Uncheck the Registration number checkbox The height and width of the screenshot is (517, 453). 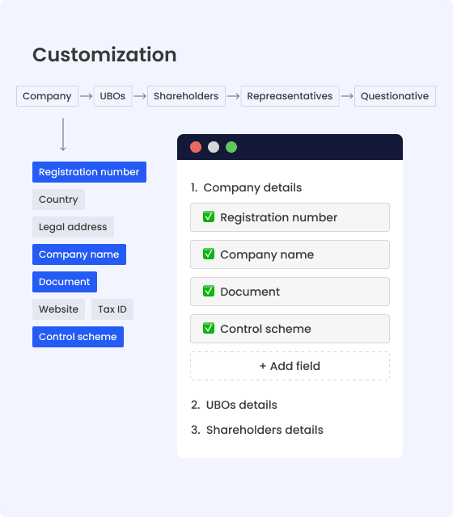[x=209, y=217]
